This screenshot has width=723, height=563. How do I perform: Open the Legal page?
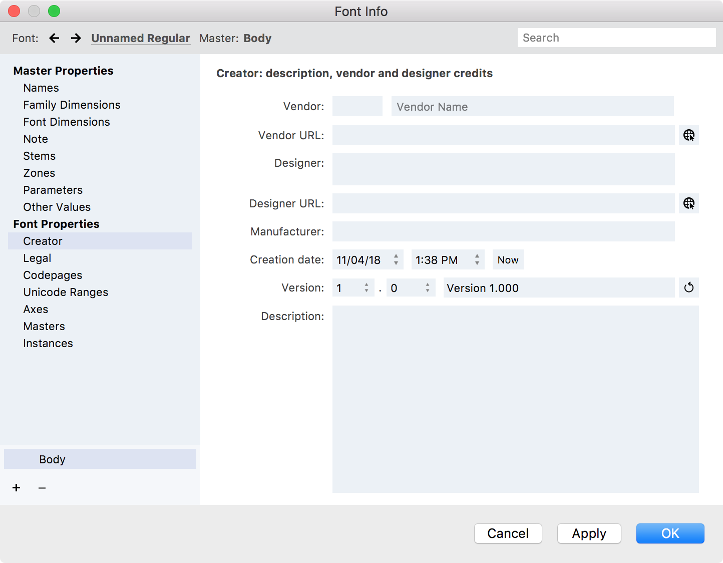[x=37, y=258]
